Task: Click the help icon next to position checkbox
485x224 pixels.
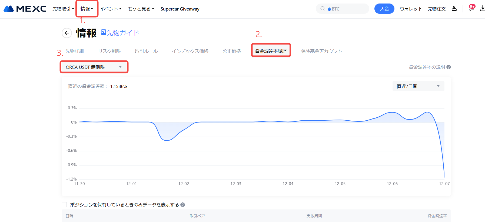Action: (x=182, y=205)
